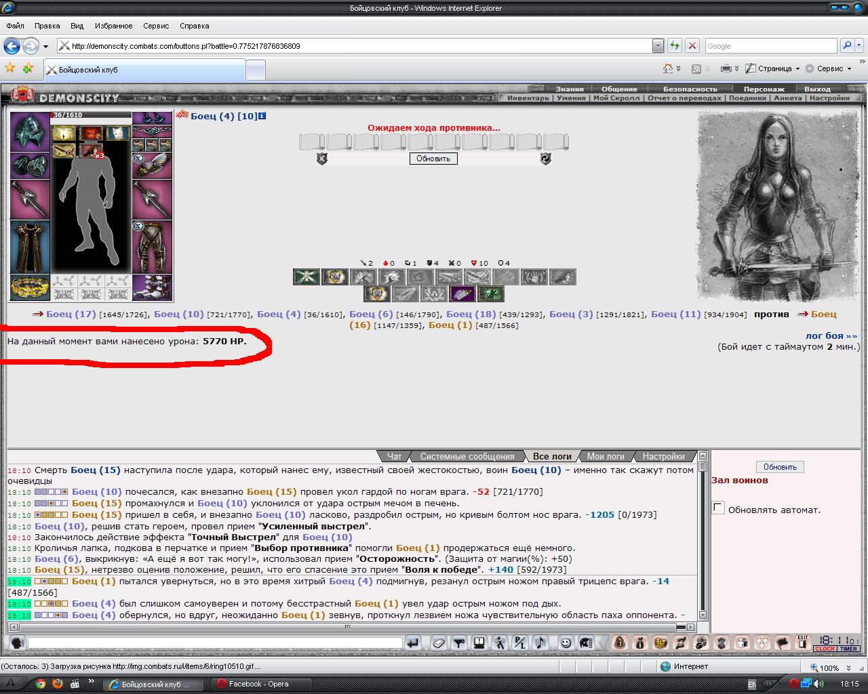The width and height of the screenshot is (868, 694).
Task: Click the dark cloak armor slot
Action: (x=30, y=247)
